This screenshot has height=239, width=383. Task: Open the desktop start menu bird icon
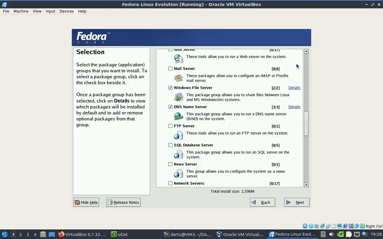coord(5,234)
